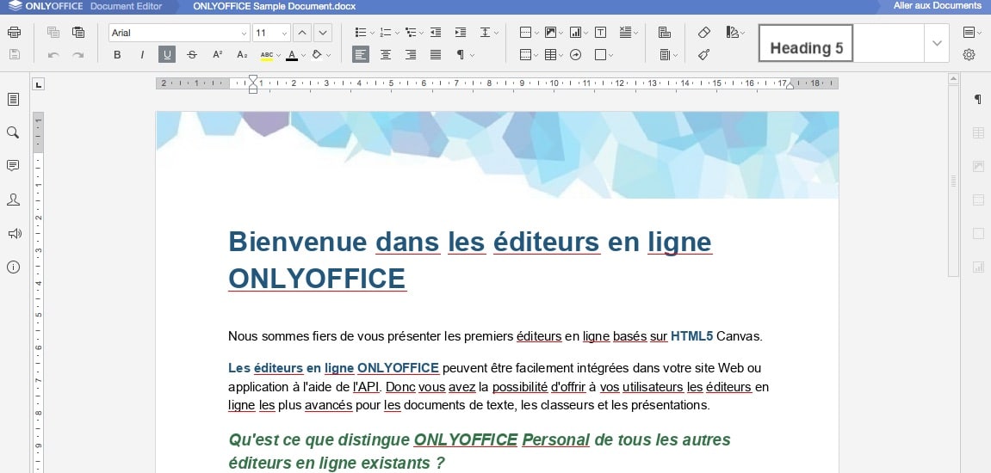Screen dimensions: 991x473
Task: Click the tab stop selector by ruler
Action: click(x=39, y=83)
